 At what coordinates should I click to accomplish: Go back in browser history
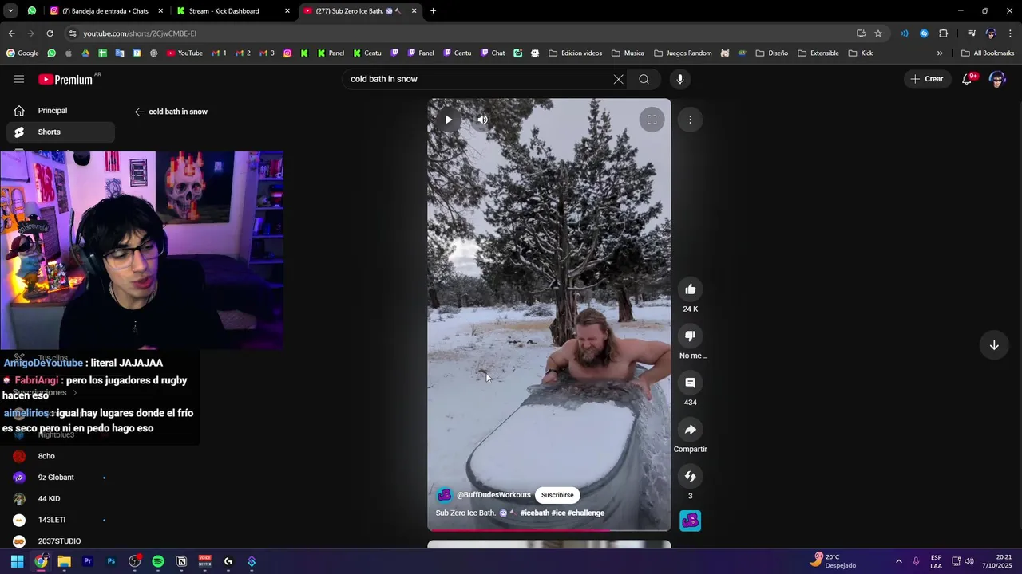(11, 33)
